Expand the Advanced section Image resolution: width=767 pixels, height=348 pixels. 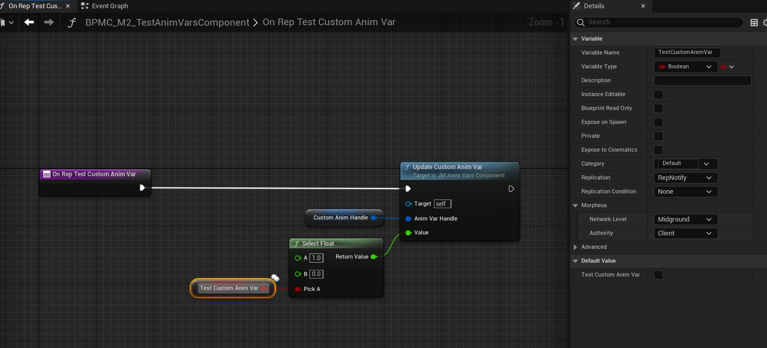pos(575,247)
